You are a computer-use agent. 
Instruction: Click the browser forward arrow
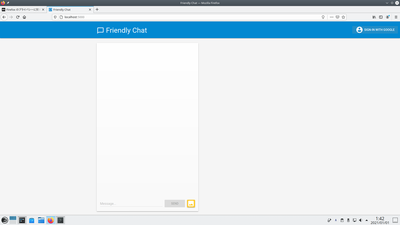tap(11, 17)
